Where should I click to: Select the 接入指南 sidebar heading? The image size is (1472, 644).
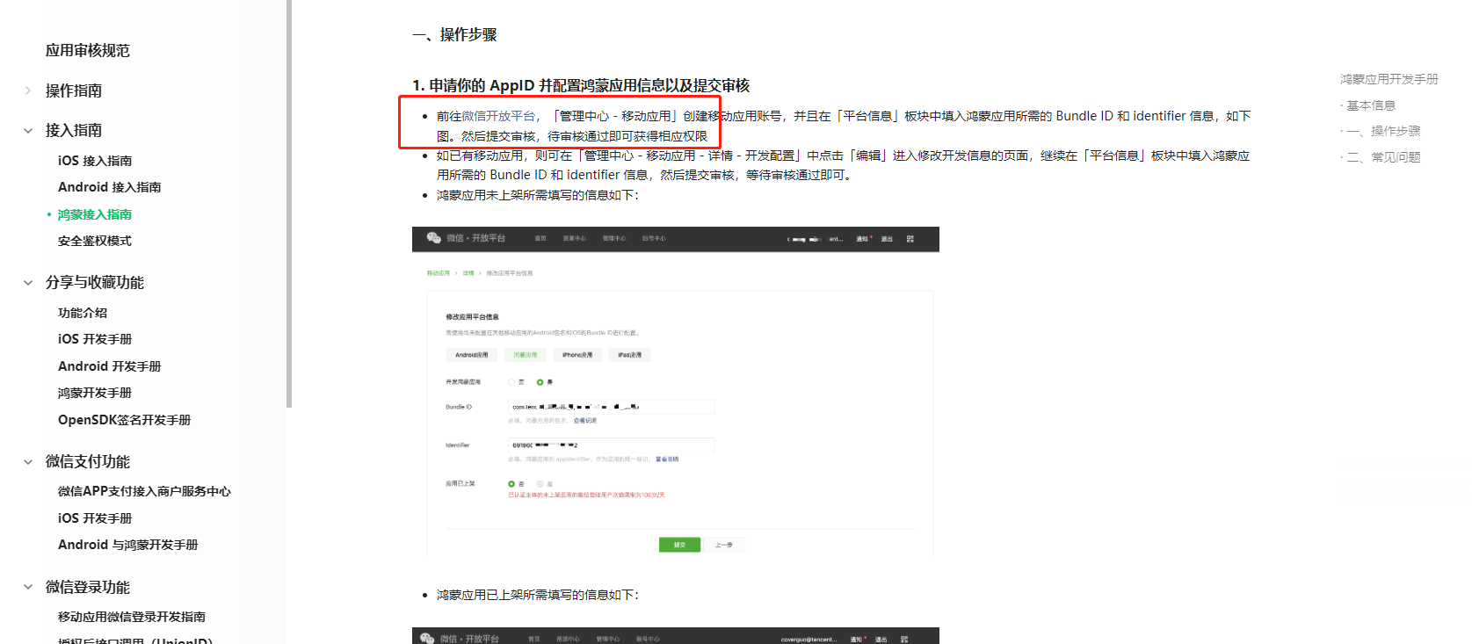74,130
